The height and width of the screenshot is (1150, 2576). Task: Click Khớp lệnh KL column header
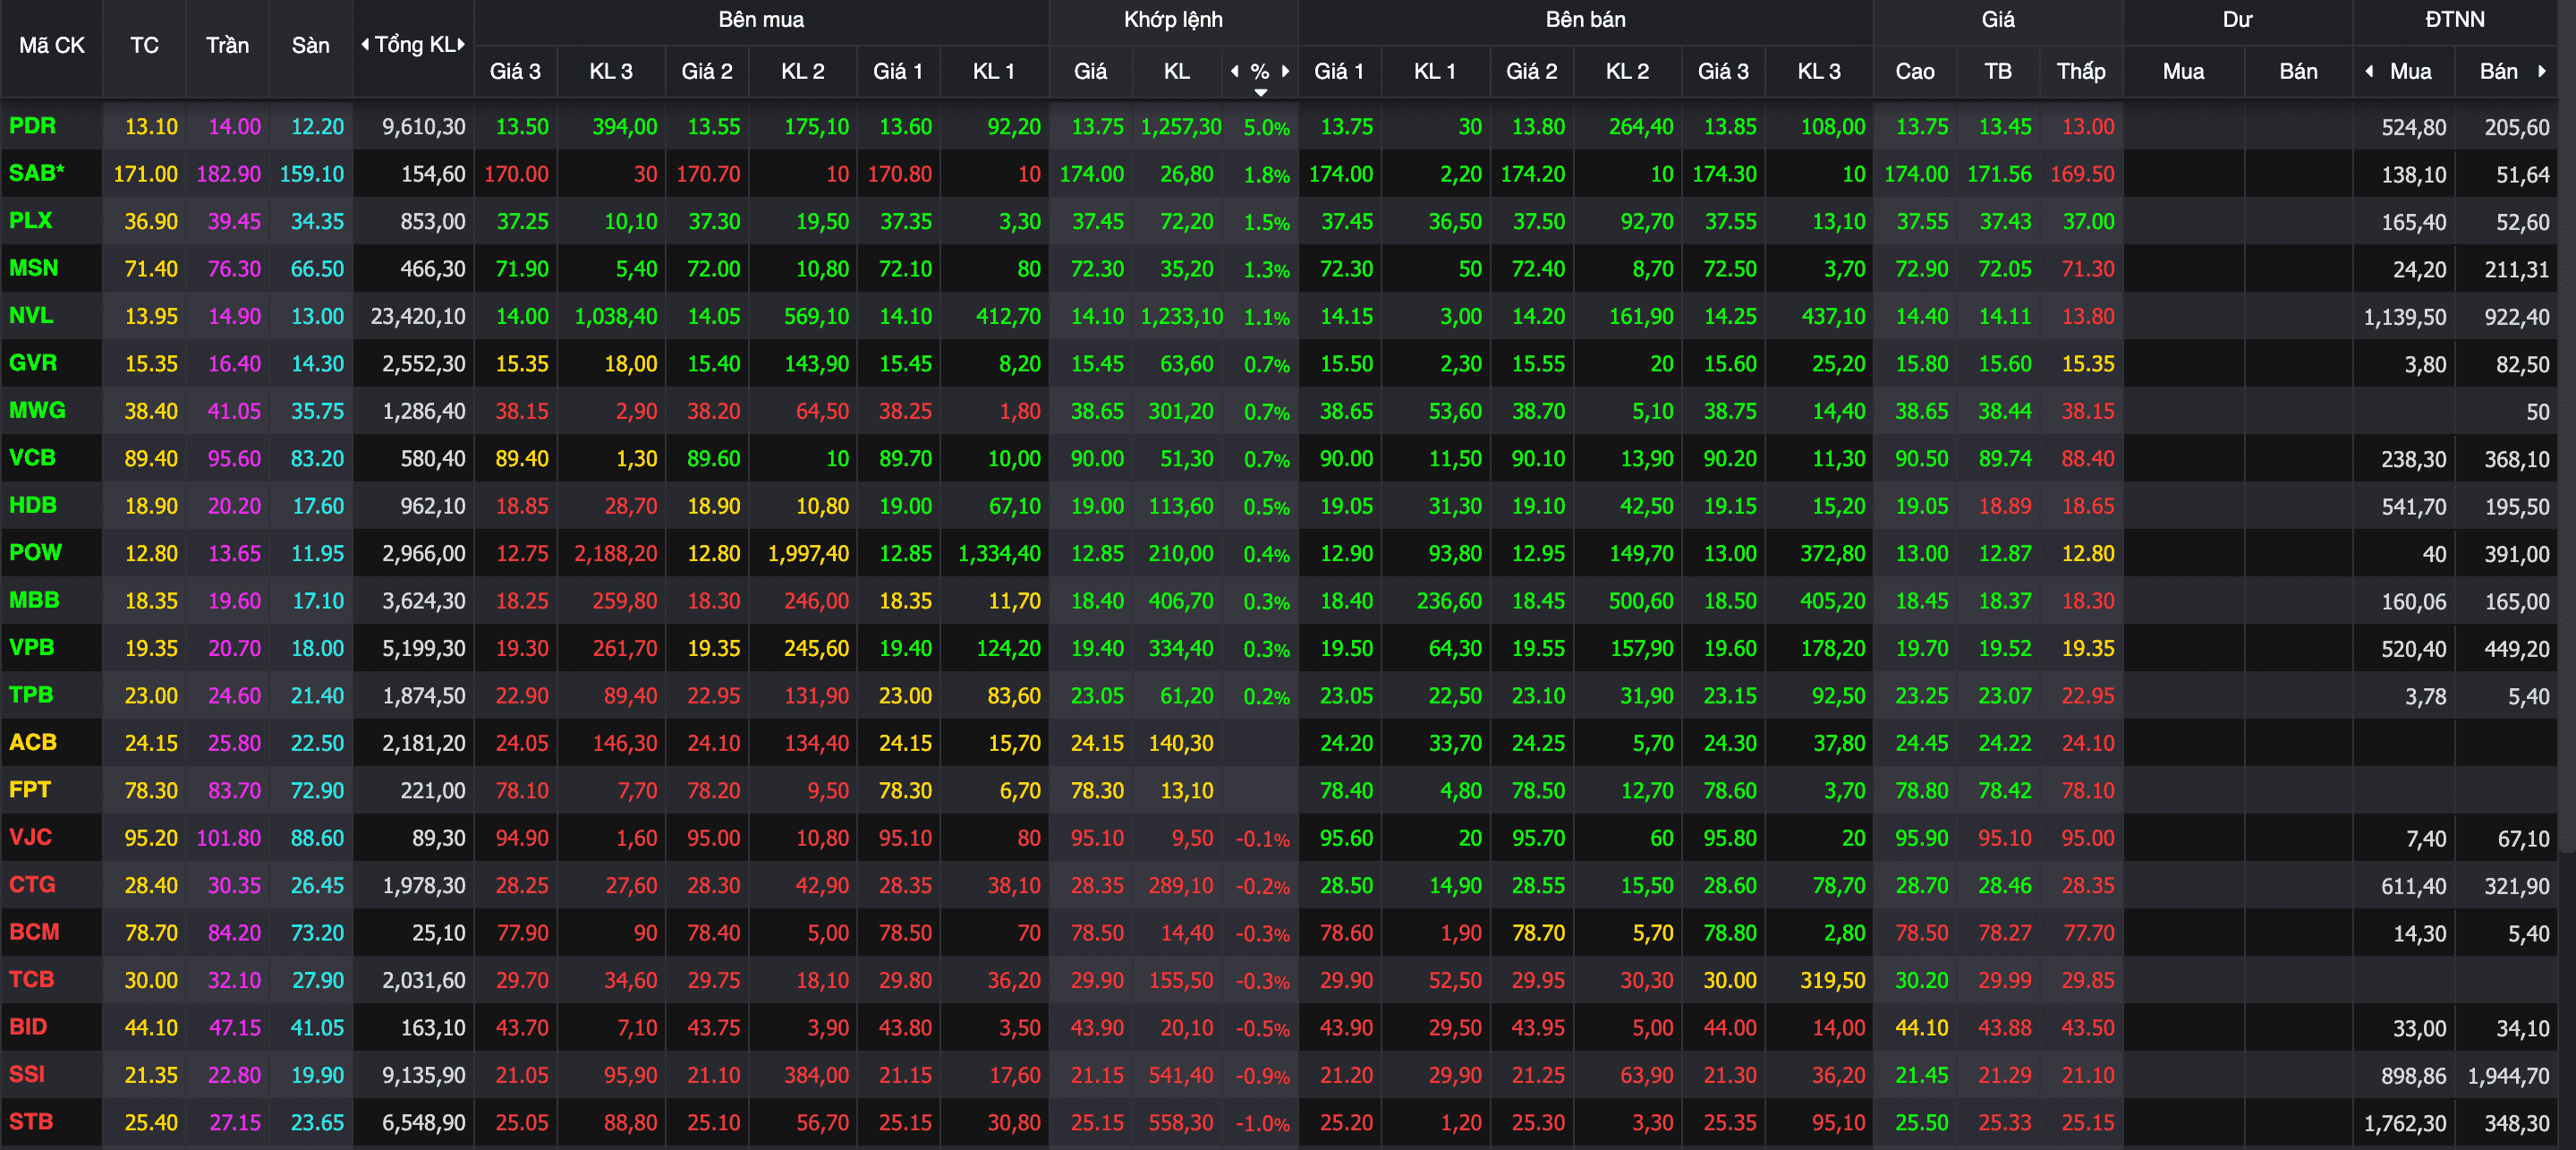[1176, 71]
